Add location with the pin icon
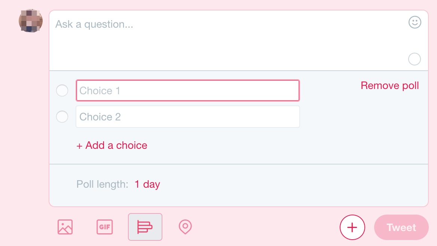 (x=185, y=227)
